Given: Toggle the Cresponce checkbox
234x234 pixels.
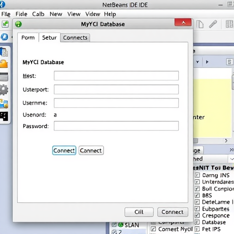Looking at the screenshot, I should (197, 215).
